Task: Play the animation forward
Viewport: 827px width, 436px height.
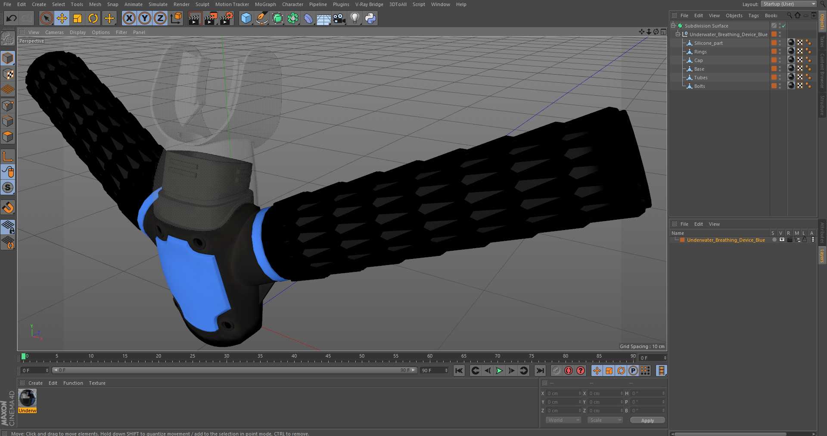Action: 499,371
